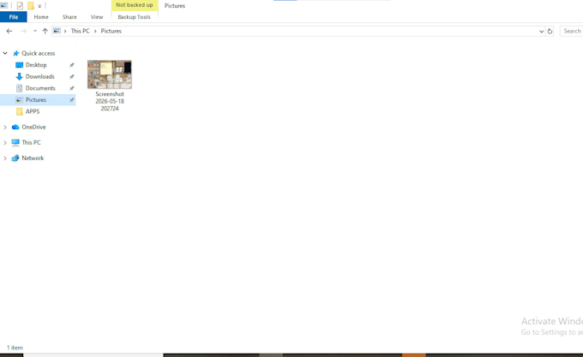
Task: Select This PC in navigation pane
Action: click(x=31, y=142)
